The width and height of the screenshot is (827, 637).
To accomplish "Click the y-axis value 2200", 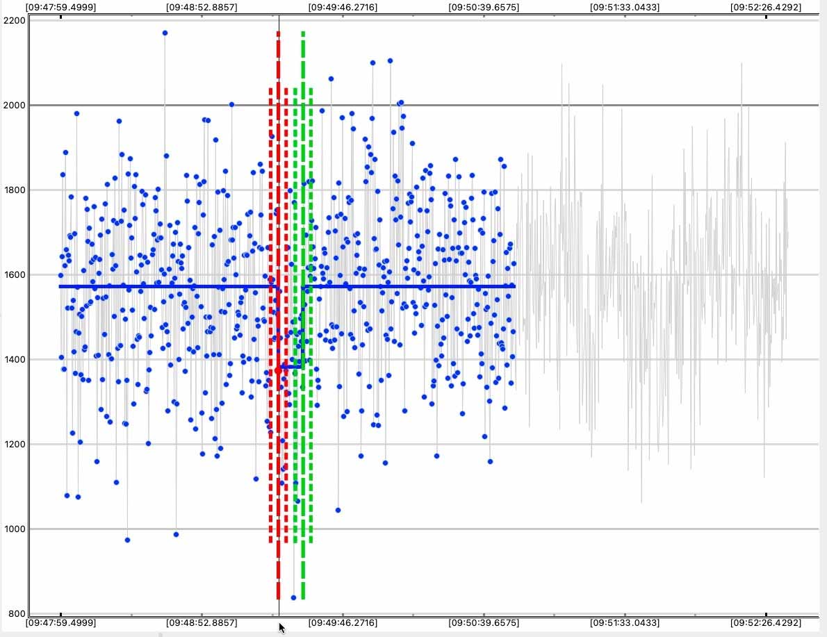I will pyautogui.click(x=14, y=21).
